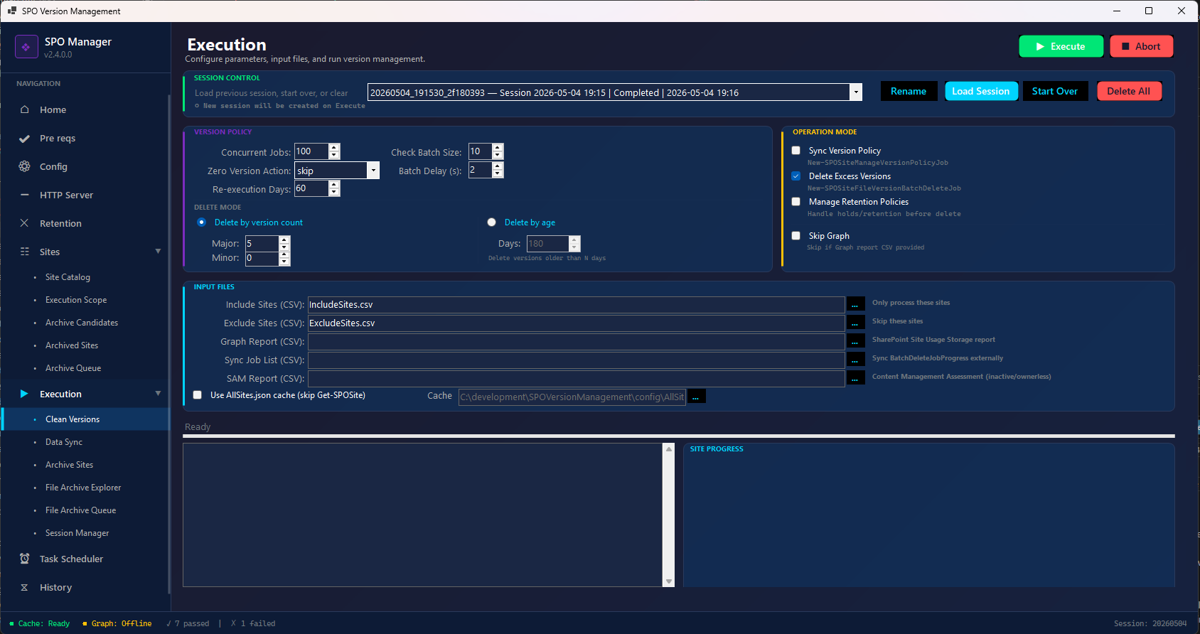This screenshot has width=1200, height=634.
Task: Click Delete All sessions button
Action: pos(1128,91)
